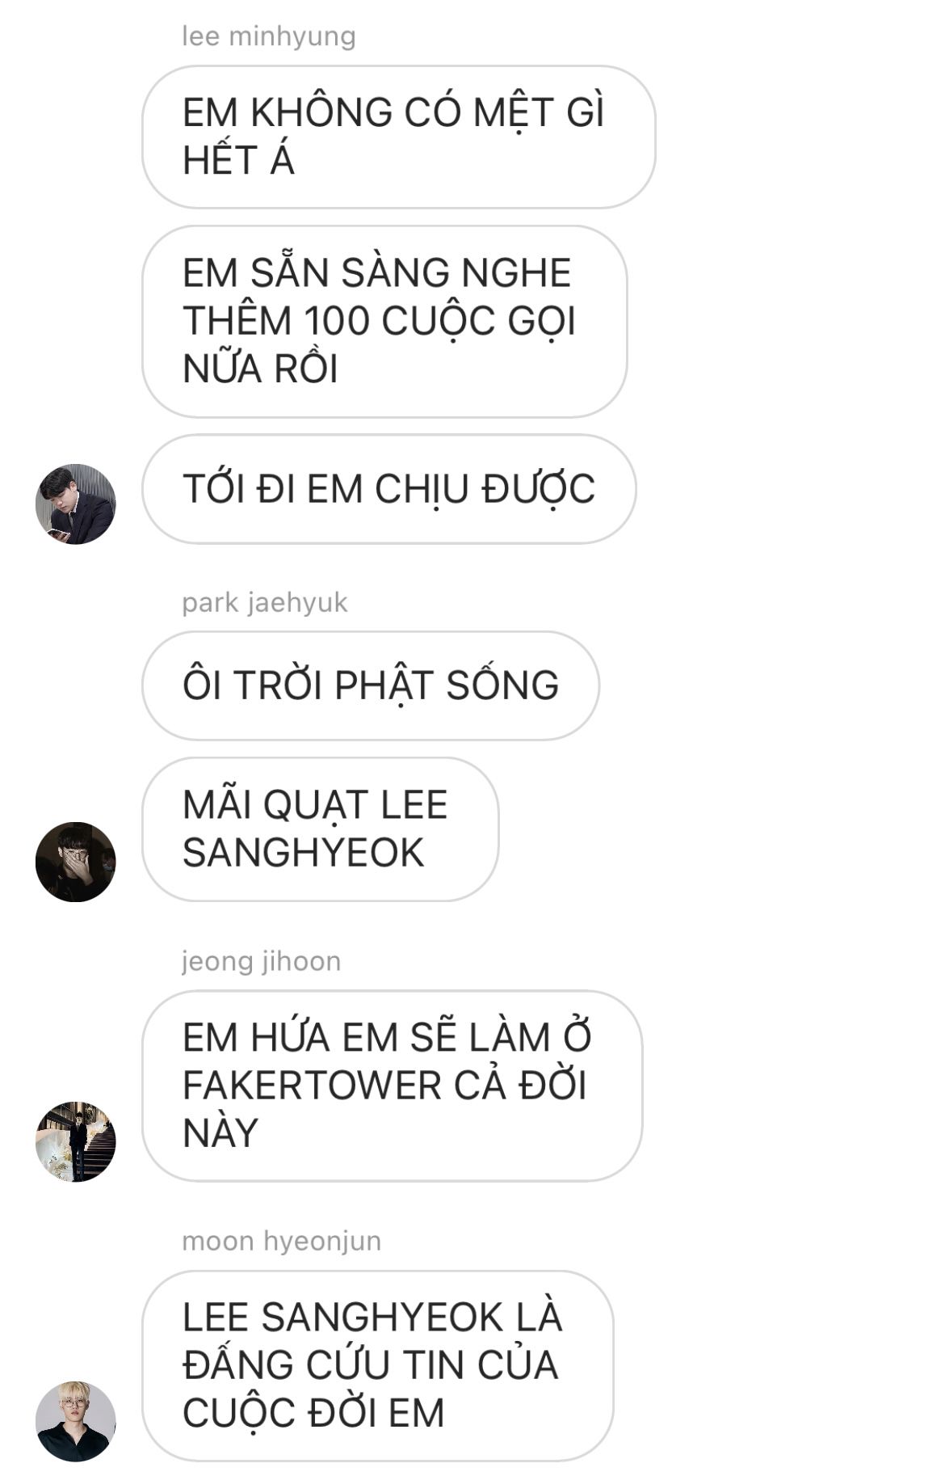The width and height of the screenshot is (945, 1476).
Task: Tap the 'ÔI TRỜI PHẬT SỐNG' message
Action: click(371, 685)
